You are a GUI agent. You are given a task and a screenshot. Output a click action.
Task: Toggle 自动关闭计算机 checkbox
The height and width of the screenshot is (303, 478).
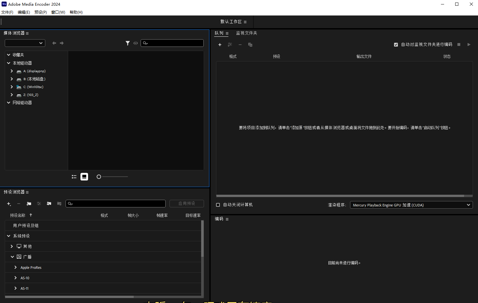point(218,205)
